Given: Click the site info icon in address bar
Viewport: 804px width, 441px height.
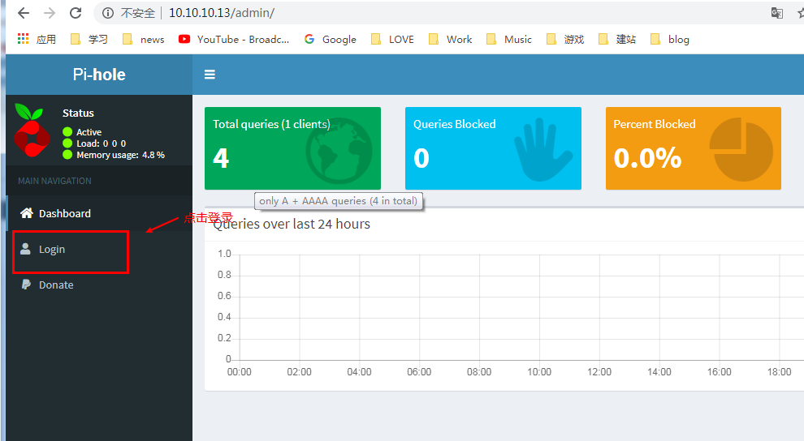Looking at the screenshot, I should (108, 13).
